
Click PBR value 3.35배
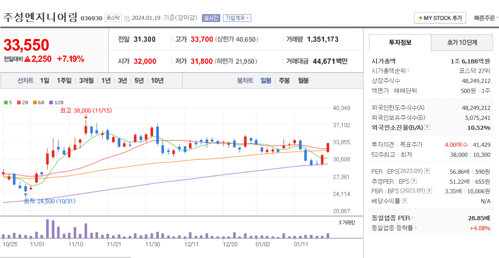(x=454, y=191)
